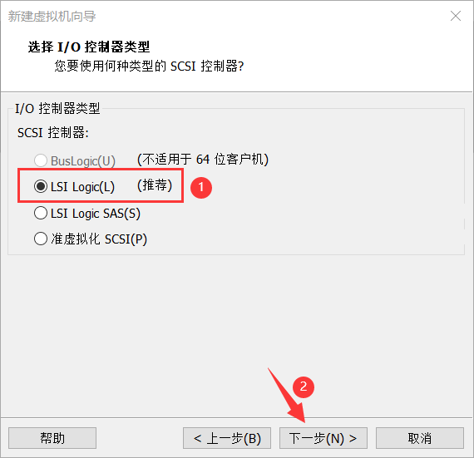Continue with 下一步(N) button
Viewport: 474px width, 458px height.
click(323, 438)
